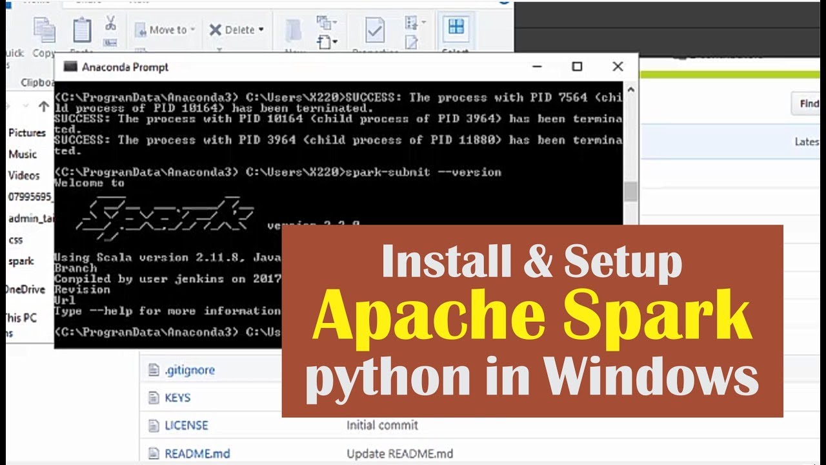The height and width of the screenshot is (465, 826).
Task: Minimize the Anaconda Prompt window
Action: [x=536, y=67]
